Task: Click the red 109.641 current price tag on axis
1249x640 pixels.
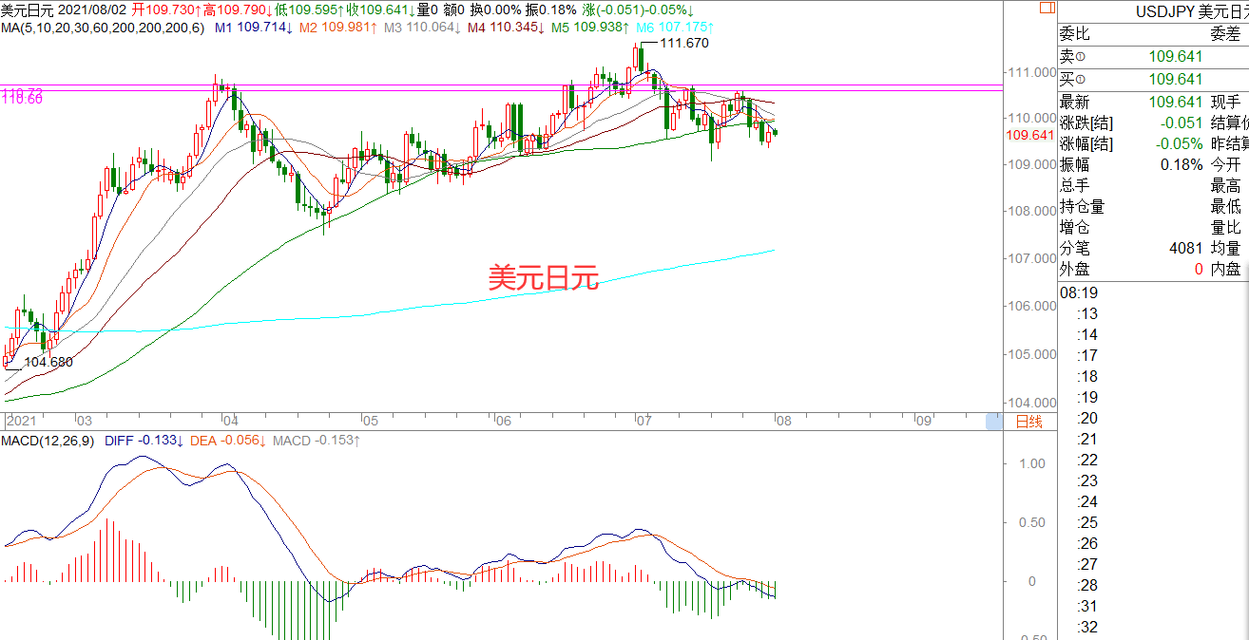Action: coord(1030,136)
